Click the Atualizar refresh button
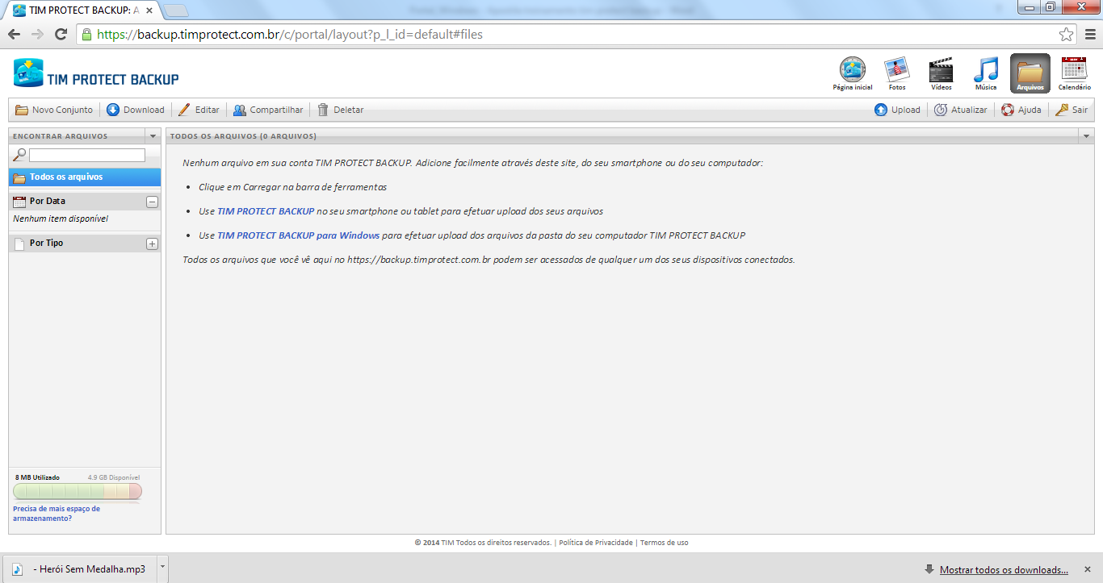 (x=961, y=110)
